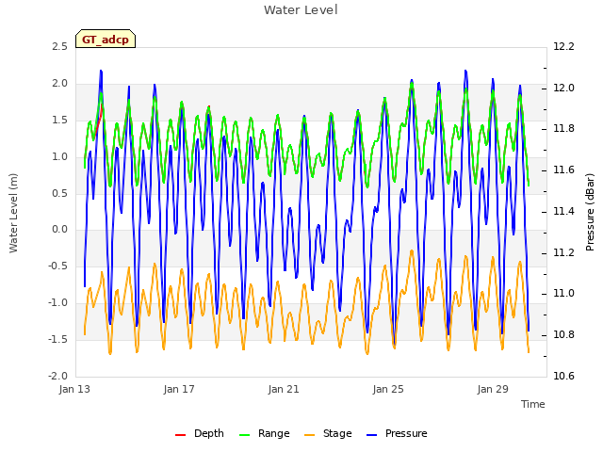Screen dimensions: 603x452
Task: Click the 10.8 pressure axis tick label
Action: click(563, 335)
